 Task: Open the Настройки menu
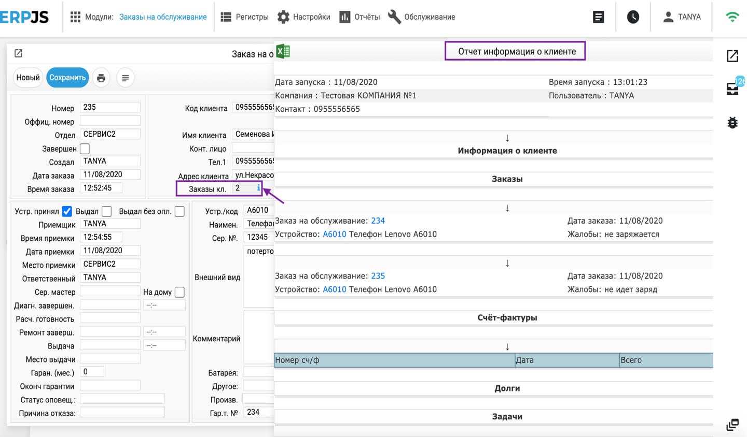pos(304,17)
